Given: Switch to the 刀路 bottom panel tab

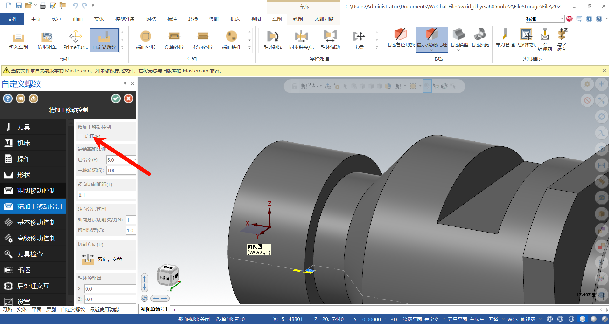Looking at the screenshot, I should [7, 309].
